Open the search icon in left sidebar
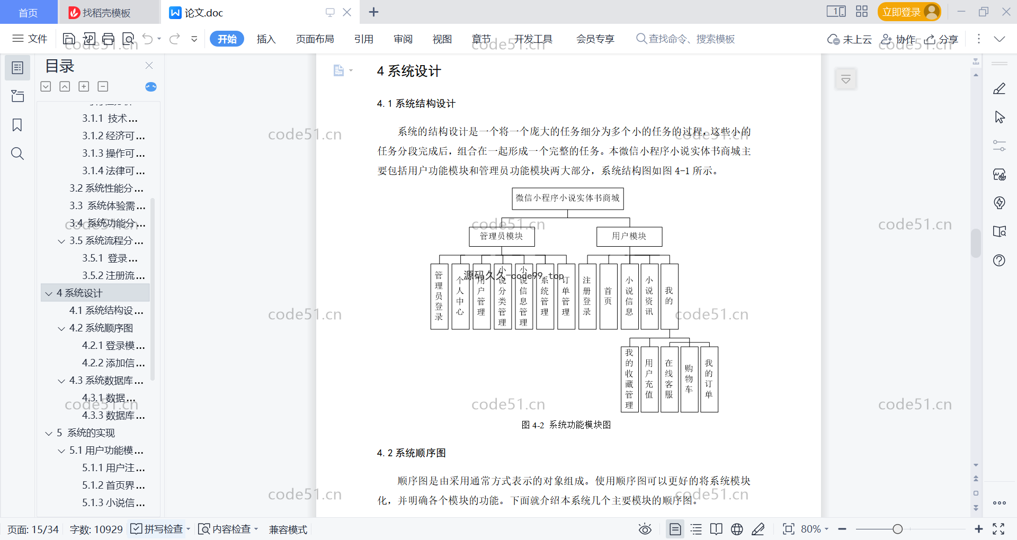 coord(17,154)
